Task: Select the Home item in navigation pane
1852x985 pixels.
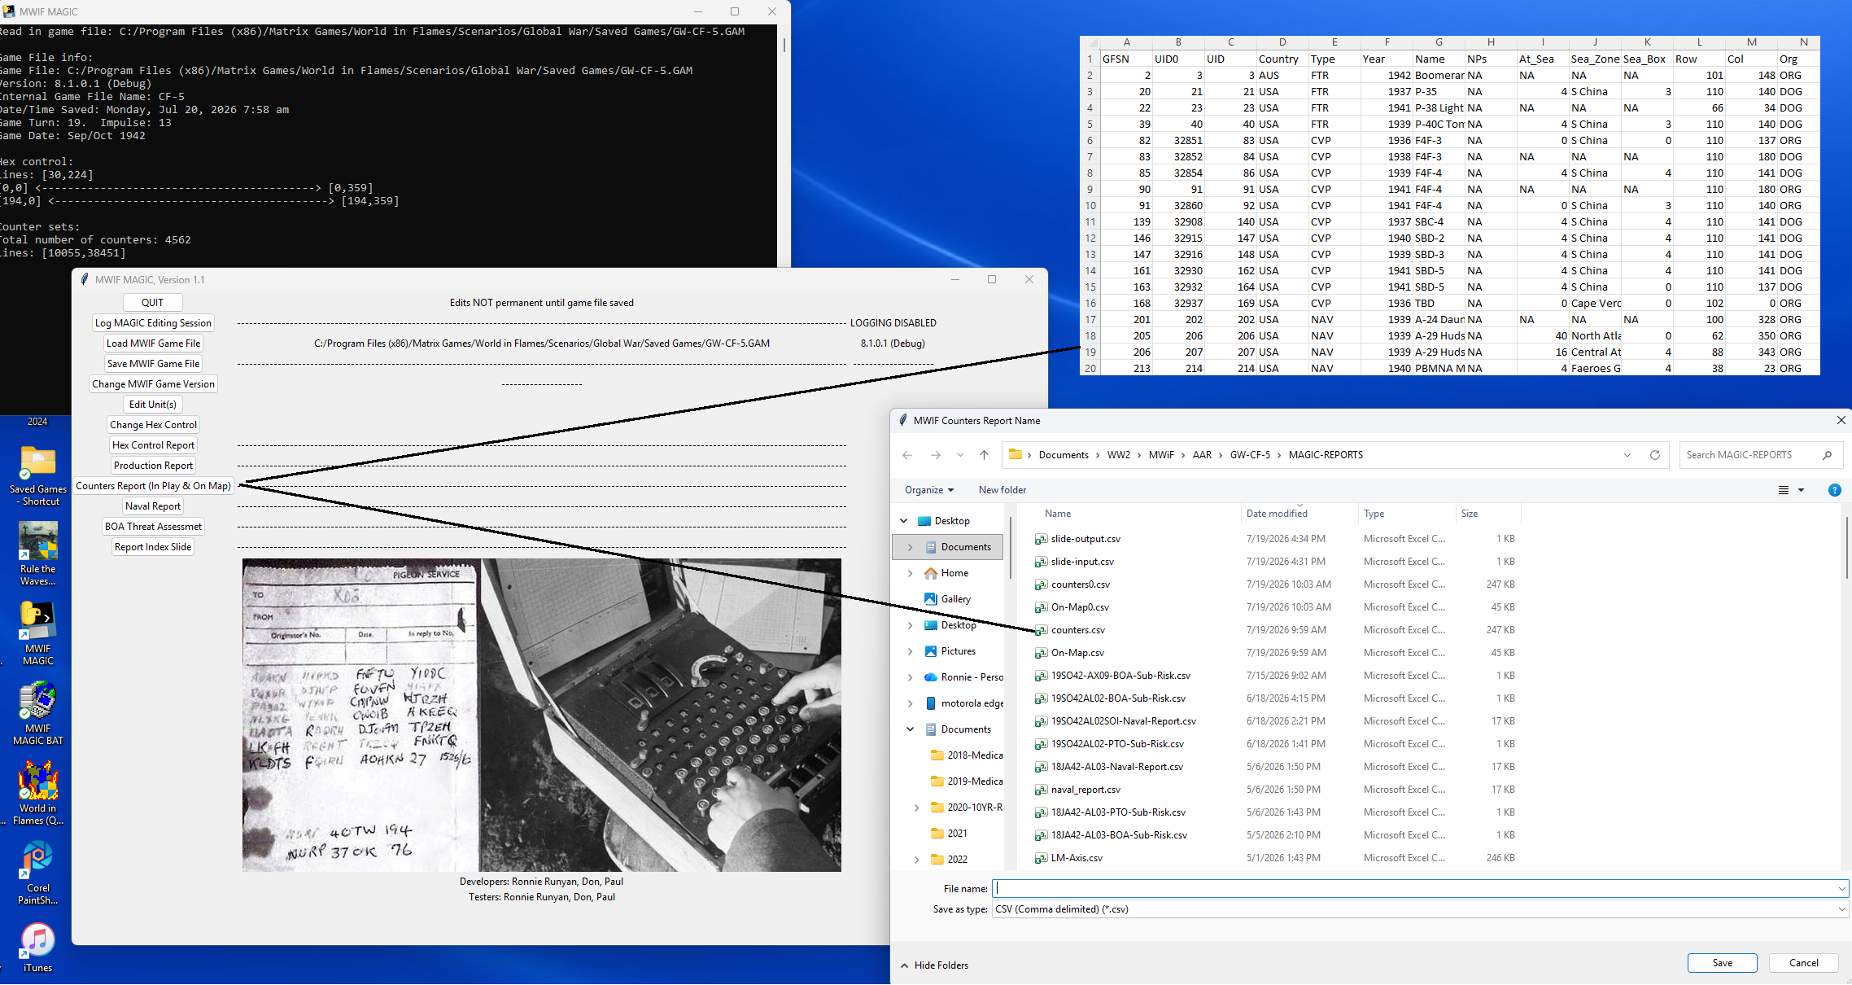Action: pyautogui.click(x=954, y=573)
